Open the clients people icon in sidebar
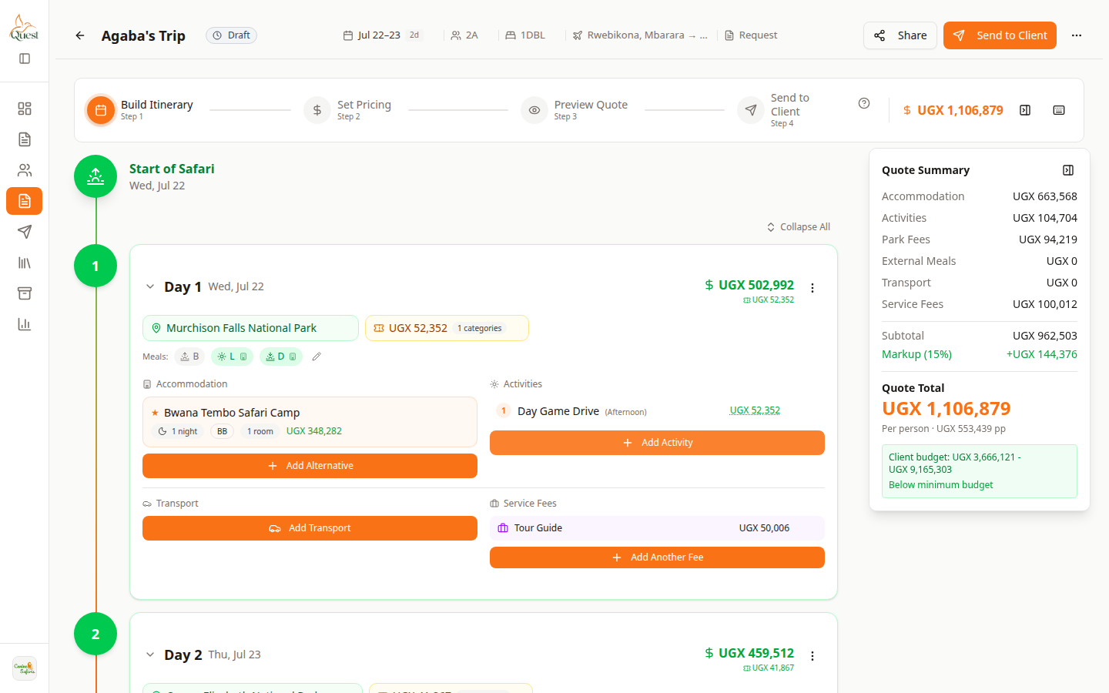 25,170
